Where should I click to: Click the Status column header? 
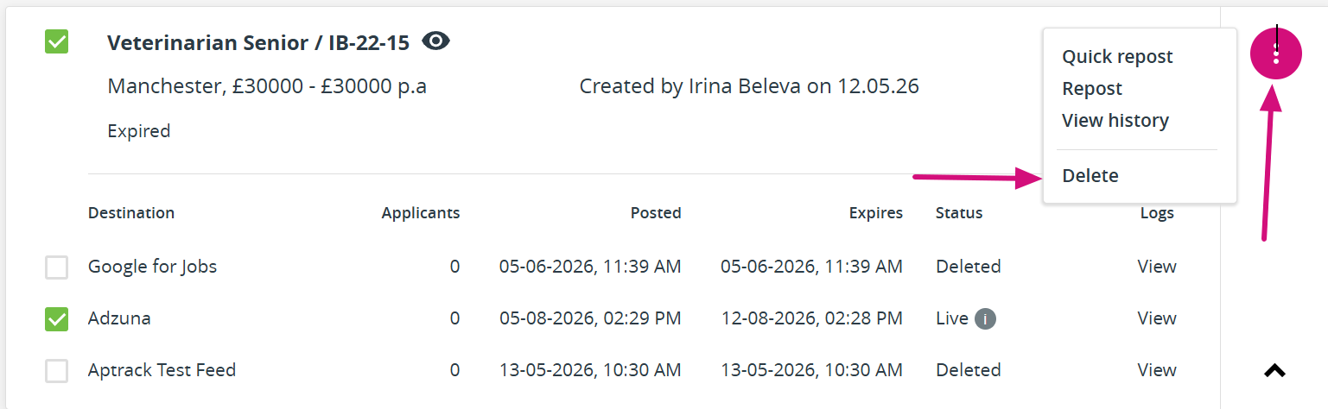coord(959,212)
